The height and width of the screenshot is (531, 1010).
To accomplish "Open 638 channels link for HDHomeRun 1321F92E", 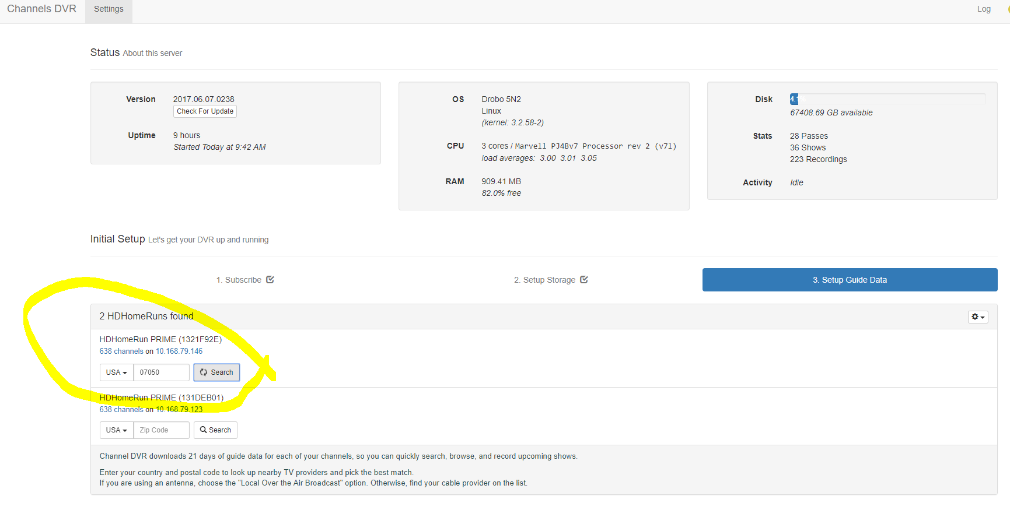I will point(121,351).
